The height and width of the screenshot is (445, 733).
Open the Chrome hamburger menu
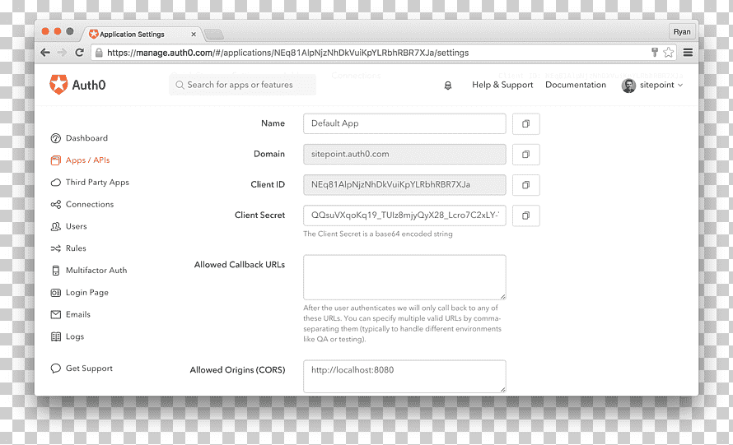coord(688,53)
